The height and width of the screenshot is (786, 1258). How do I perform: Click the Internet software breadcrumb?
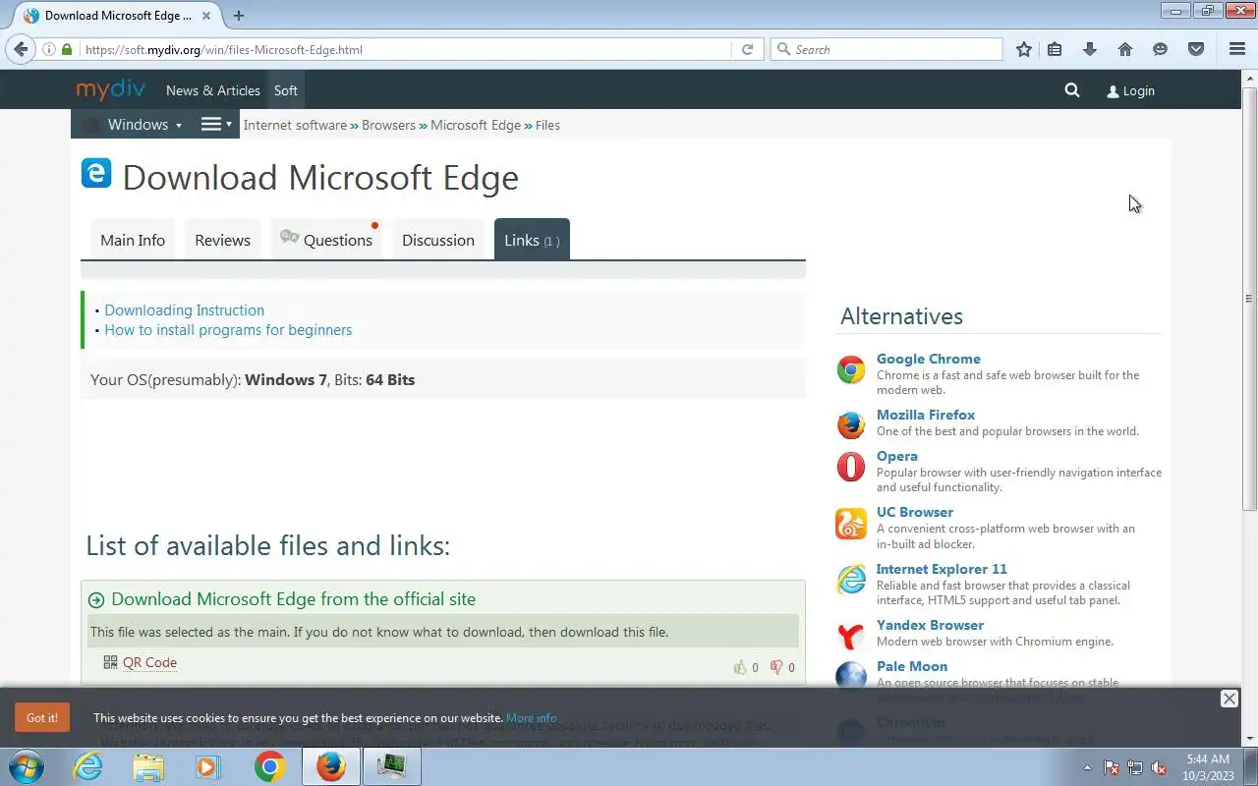(295, 125)
